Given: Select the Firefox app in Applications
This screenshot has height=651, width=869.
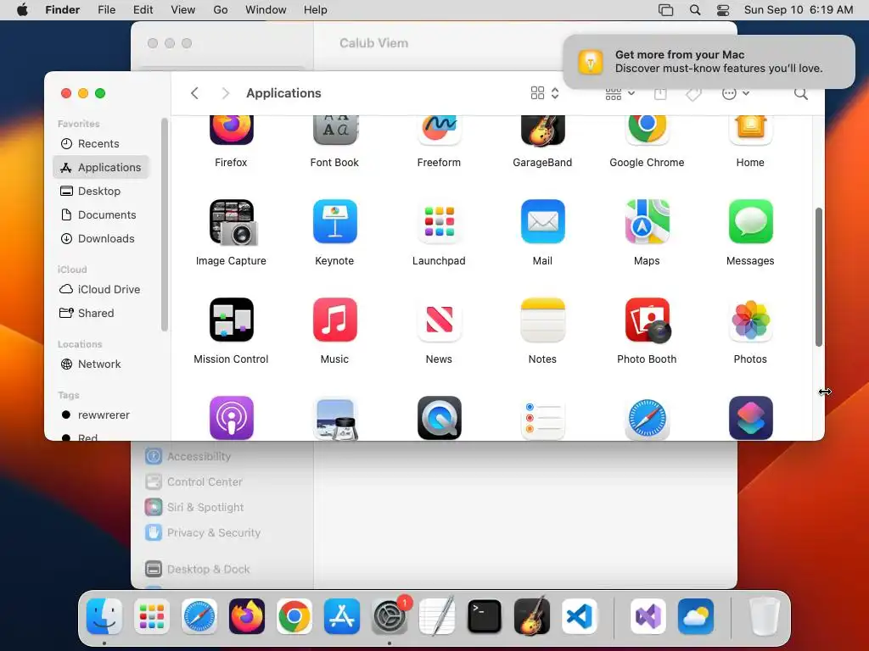Looking at the screenshot, I should pyautogui.click(x=231, y=130).
